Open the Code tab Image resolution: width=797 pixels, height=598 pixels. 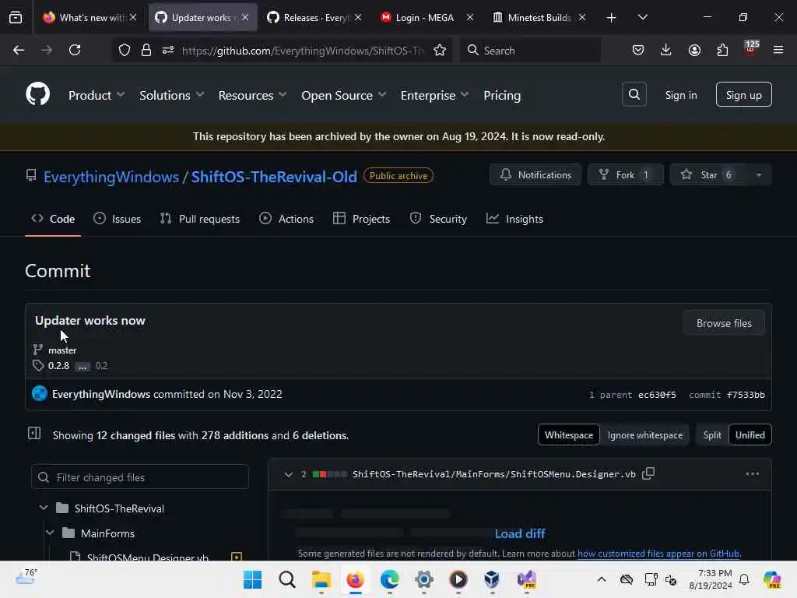[53, 219]
